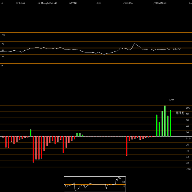Click the 19 value in mini chart

[x=124, y=187]
